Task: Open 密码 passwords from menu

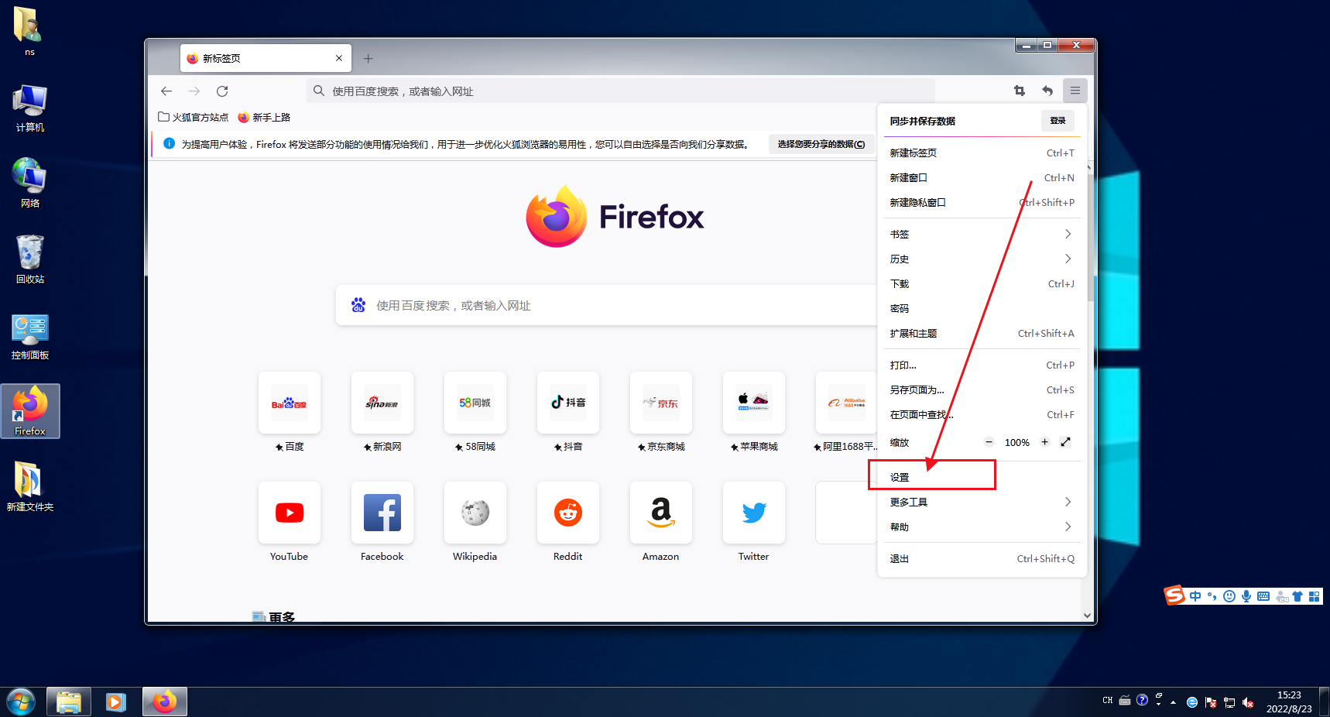Action: pos(981,308)
